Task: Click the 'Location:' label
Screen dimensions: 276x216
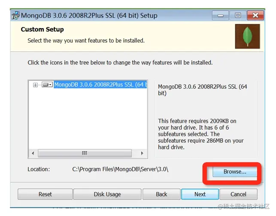Action: pyautogui.click(x=39, y=169)
